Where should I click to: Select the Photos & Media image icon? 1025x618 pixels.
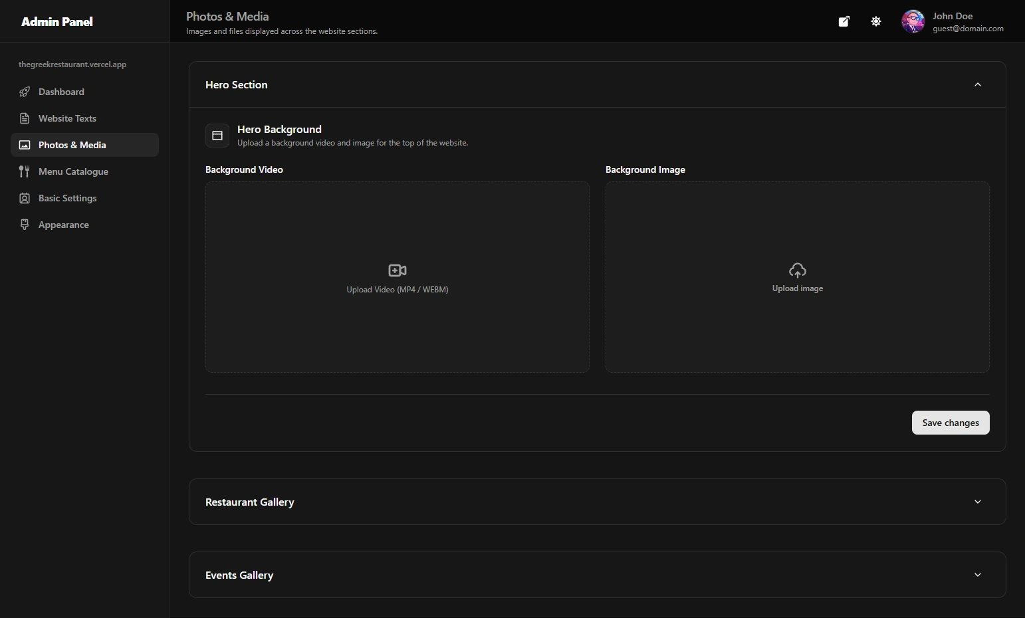pyautogui.click(x=25, y=144)
